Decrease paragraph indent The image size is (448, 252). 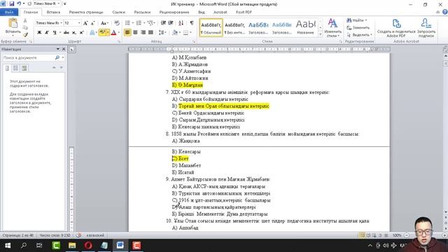coord(163,23)
